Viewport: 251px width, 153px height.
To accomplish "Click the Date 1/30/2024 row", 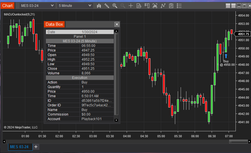I will (x=80, y=32).
